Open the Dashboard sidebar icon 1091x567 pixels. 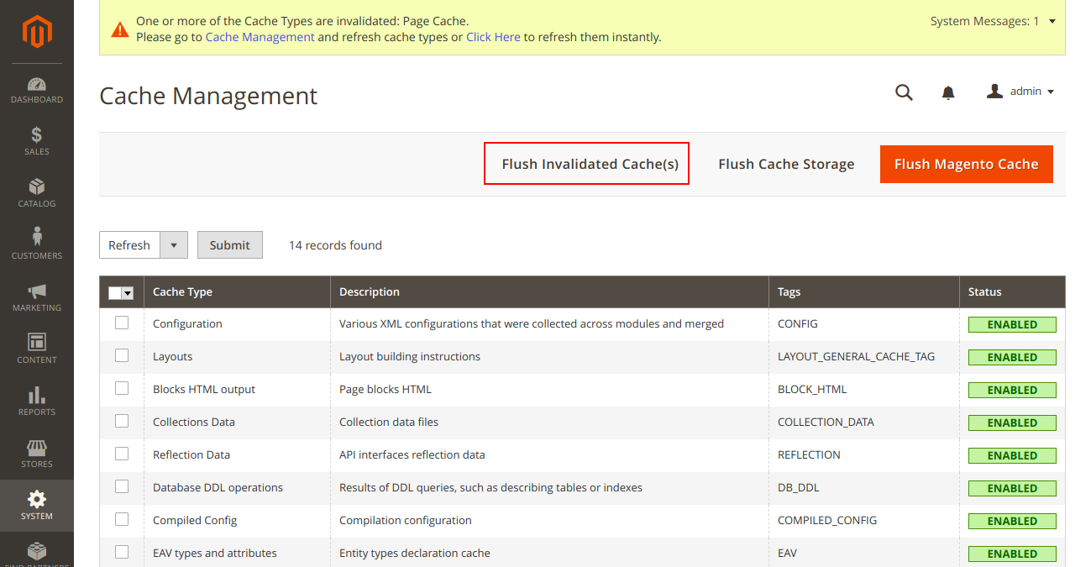37,84
